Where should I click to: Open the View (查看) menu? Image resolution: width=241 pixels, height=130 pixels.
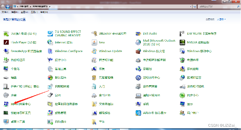(x=24, y=12)
